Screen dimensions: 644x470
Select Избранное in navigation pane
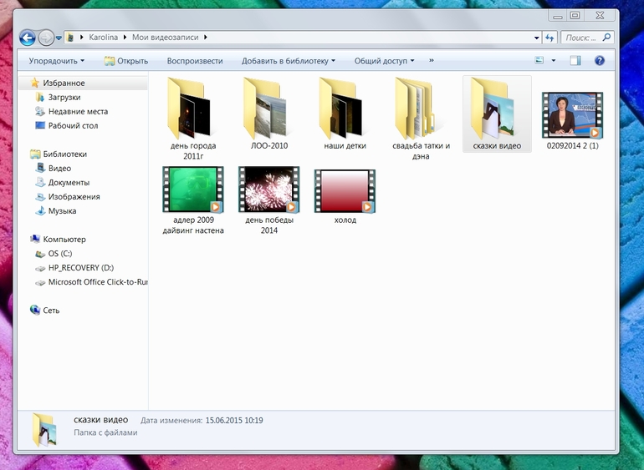point(64,83)
